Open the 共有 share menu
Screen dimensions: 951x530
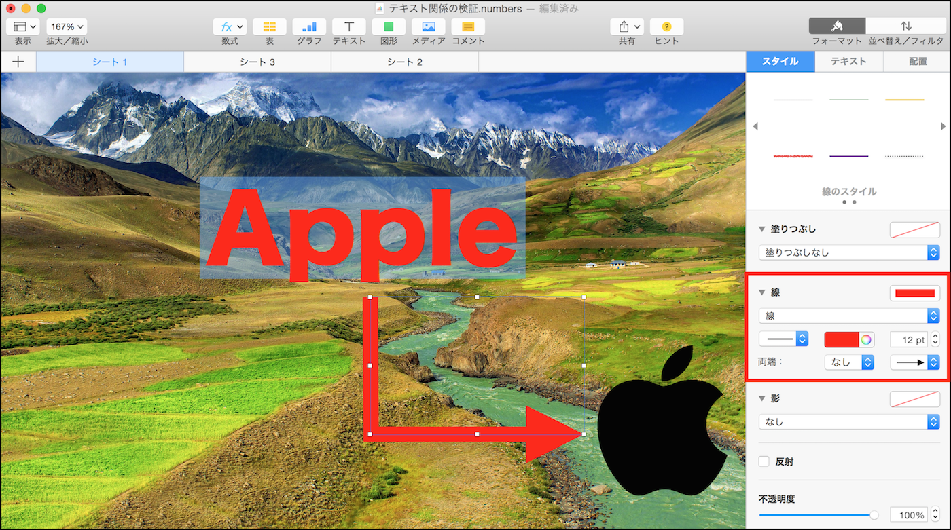coord(627,26)
